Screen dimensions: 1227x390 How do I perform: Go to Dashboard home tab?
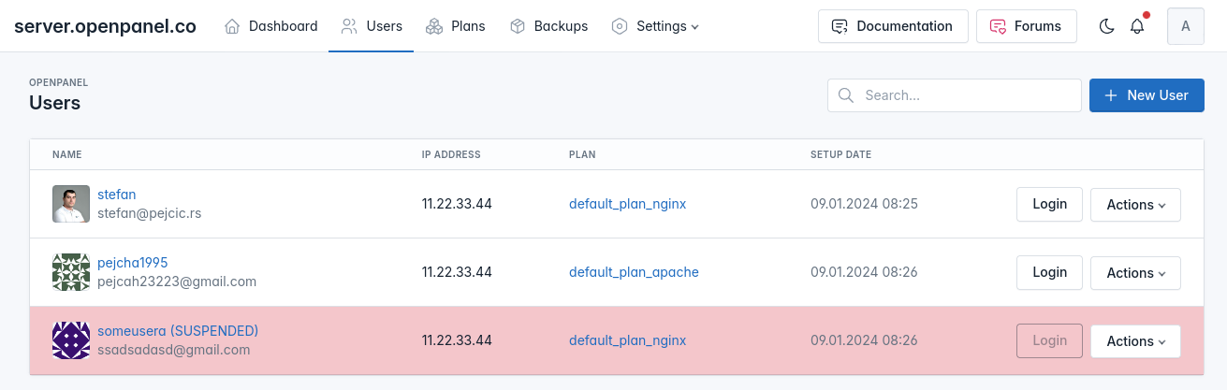point(271,26)
